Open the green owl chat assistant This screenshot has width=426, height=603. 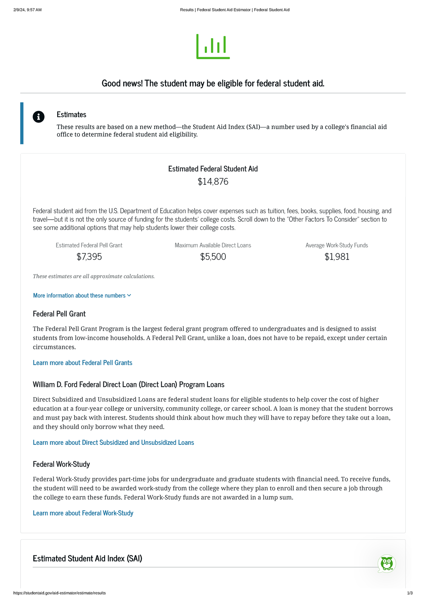tap(387, 563)
